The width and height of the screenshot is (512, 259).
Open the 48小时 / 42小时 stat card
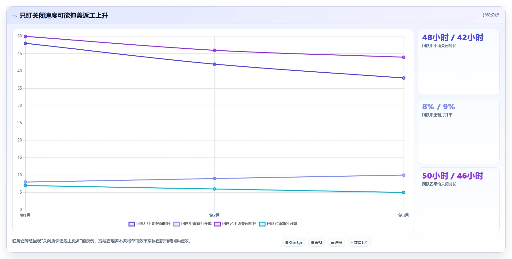(459, 62)
